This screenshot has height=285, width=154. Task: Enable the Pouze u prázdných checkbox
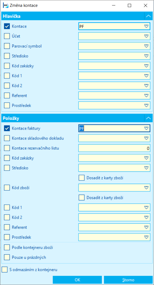pos(7,257)
